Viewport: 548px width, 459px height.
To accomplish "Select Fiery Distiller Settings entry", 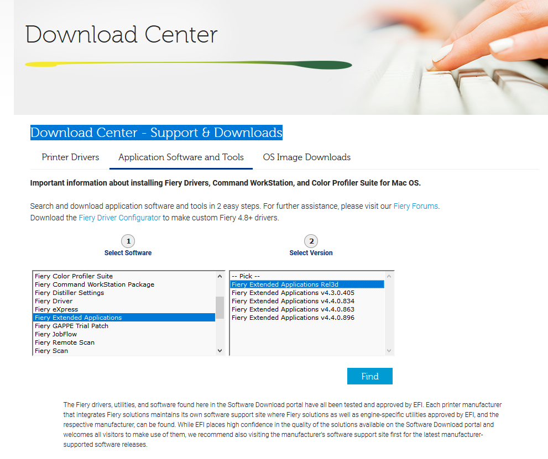I will (69, 293).
